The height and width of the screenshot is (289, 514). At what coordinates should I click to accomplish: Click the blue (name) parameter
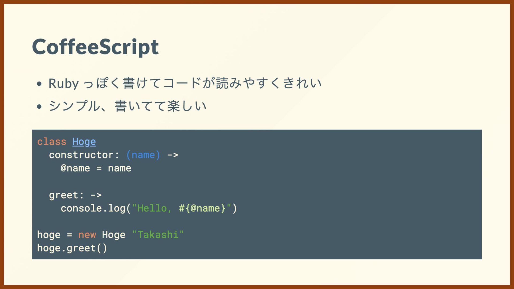(143, 155)
